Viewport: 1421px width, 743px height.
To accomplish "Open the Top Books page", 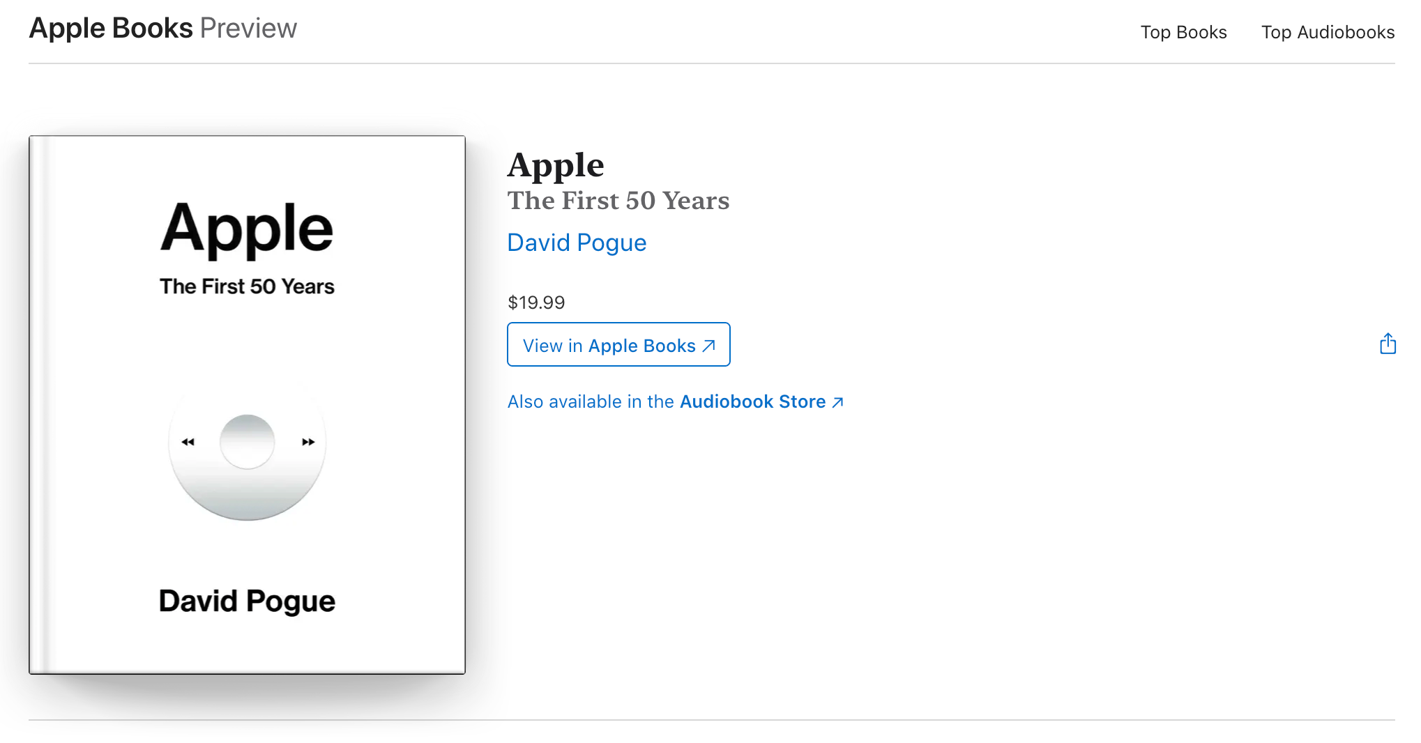I will pos(1183,32).
